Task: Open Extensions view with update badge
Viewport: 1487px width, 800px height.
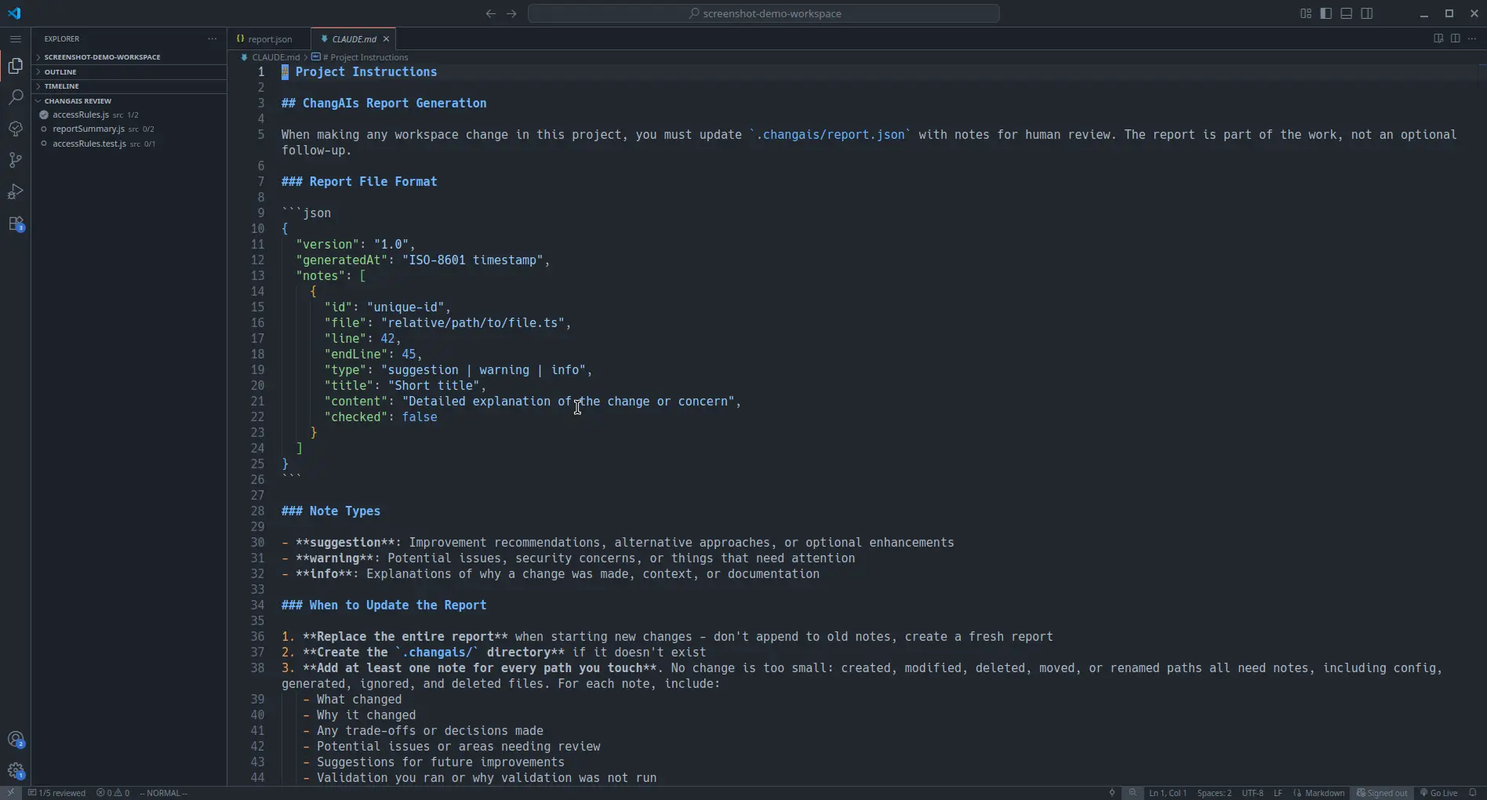Action: [16, 224]
